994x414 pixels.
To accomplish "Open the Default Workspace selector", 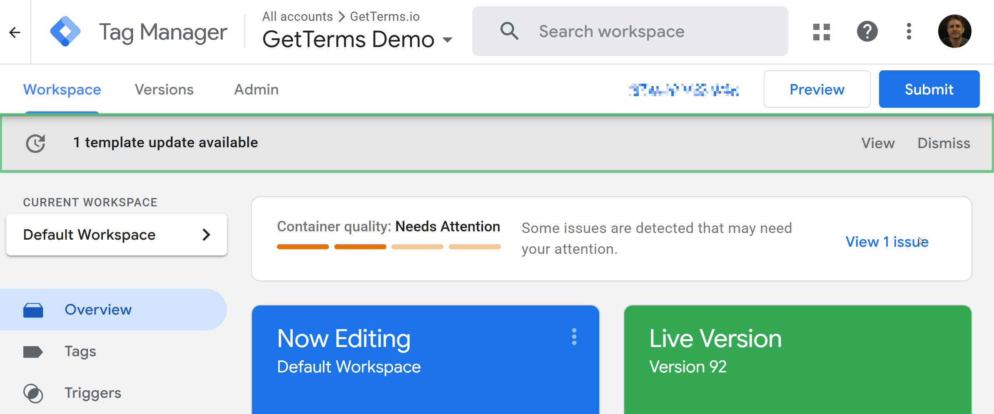I will point(117,235).
